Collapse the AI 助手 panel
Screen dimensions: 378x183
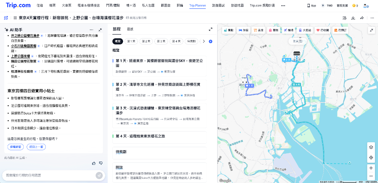[100, 30]
